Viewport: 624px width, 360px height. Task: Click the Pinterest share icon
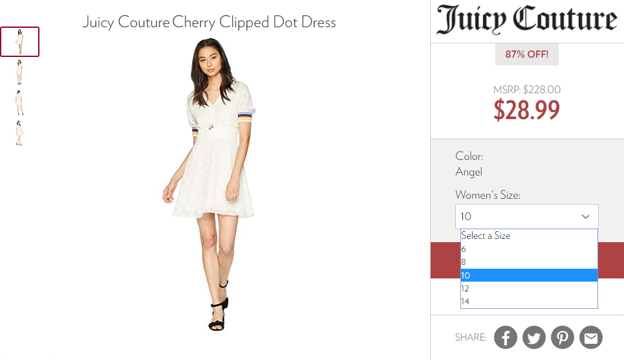click(x=563, y=337)
